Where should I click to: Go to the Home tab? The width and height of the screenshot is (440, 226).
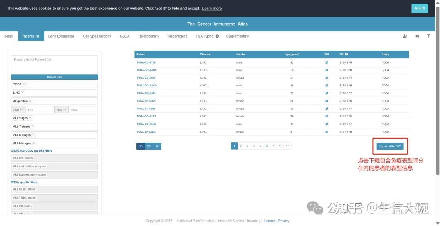8,36
